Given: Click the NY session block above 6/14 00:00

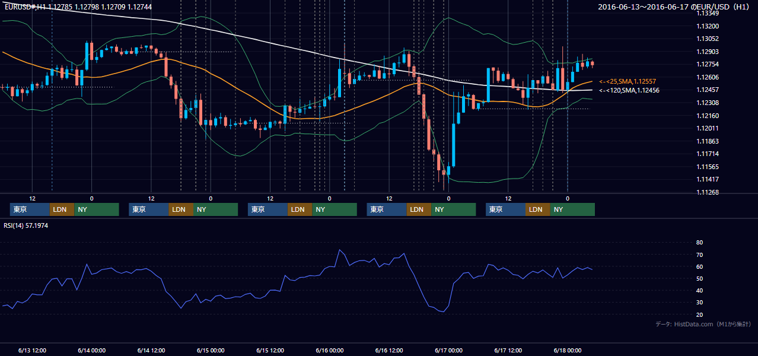Looking at the screenshot, I should pos(97,209).
